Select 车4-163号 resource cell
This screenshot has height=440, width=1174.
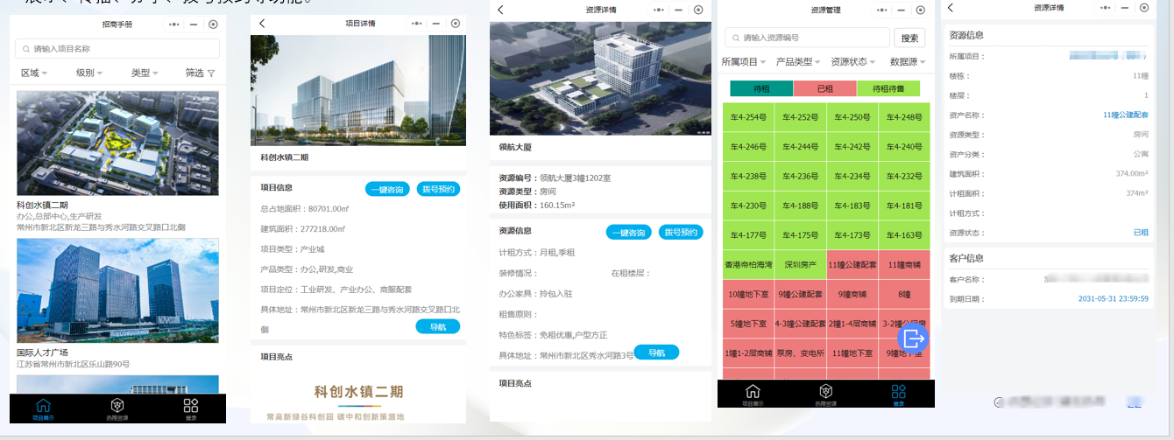(905, 235)
